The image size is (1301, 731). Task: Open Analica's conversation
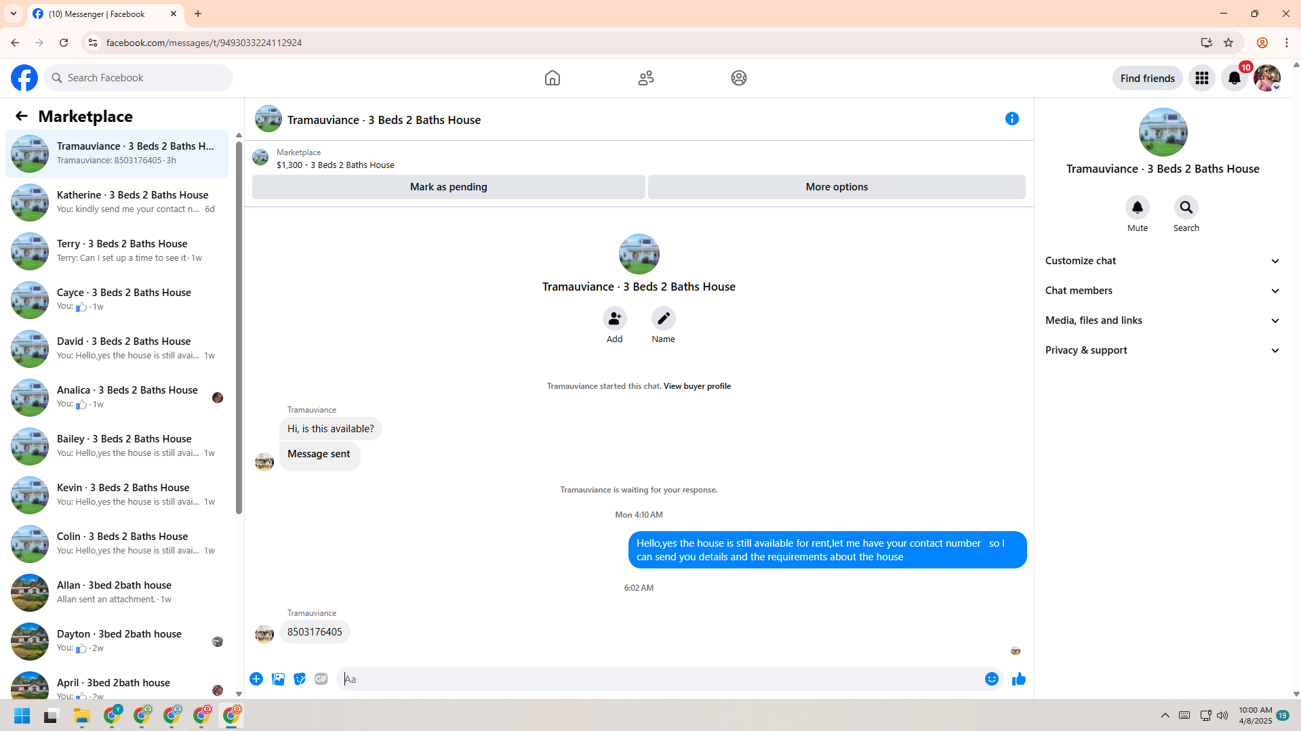pos(117,397)
